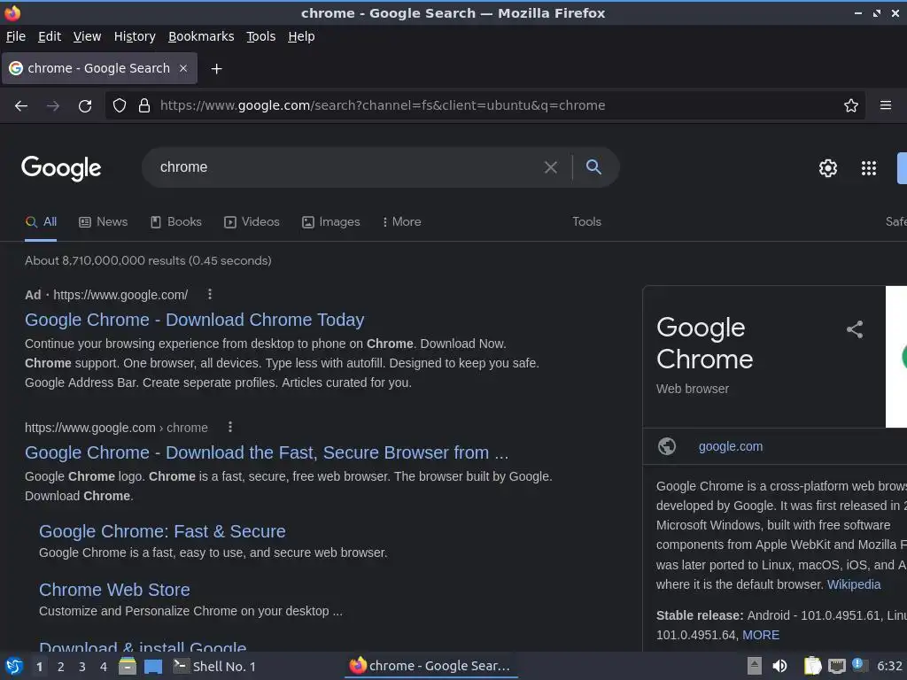The width and height of the screenshot is (907, 680).
Task: Reload the current page
Action: [85, 106]
